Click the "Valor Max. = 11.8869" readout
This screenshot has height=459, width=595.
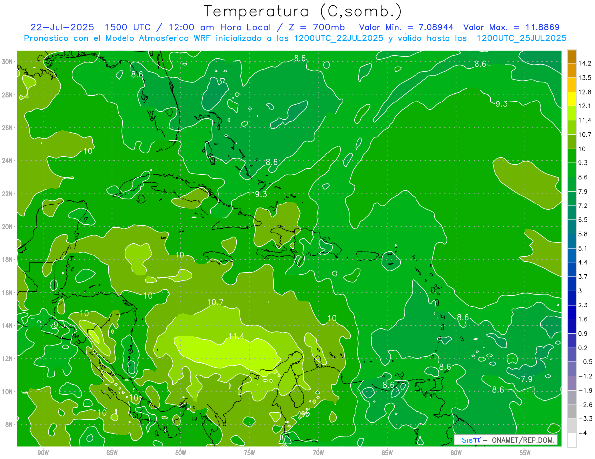point(512,27)
